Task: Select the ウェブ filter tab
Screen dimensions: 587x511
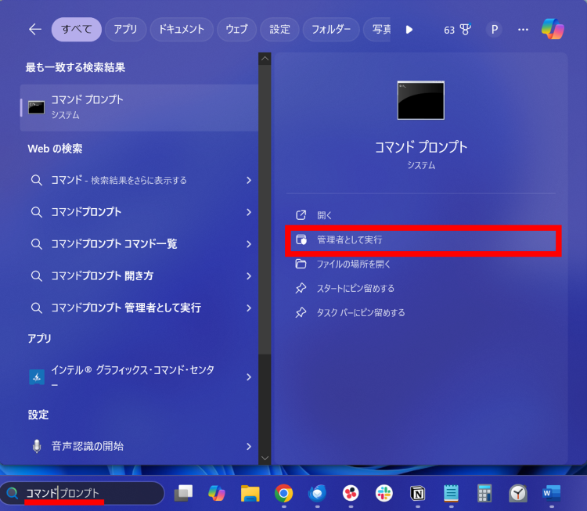Action: tap(236, 29)
